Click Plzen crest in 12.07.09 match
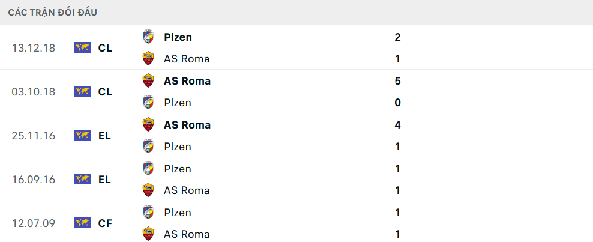 (x=148, y=213)
